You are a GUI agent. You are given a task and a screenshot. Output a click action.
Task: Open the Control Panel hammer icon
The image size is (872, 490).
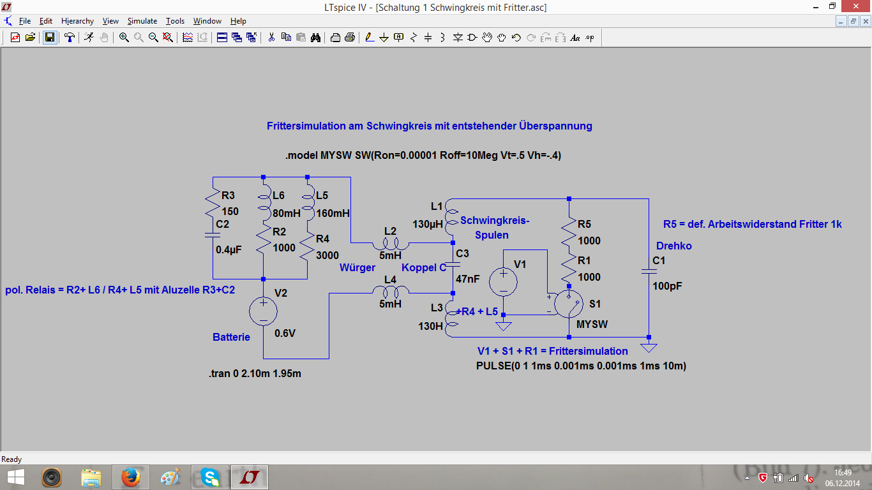click(x=70, y=38)
